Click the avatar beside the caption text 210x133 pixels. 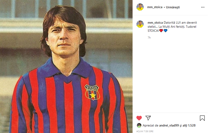(140, 24)
